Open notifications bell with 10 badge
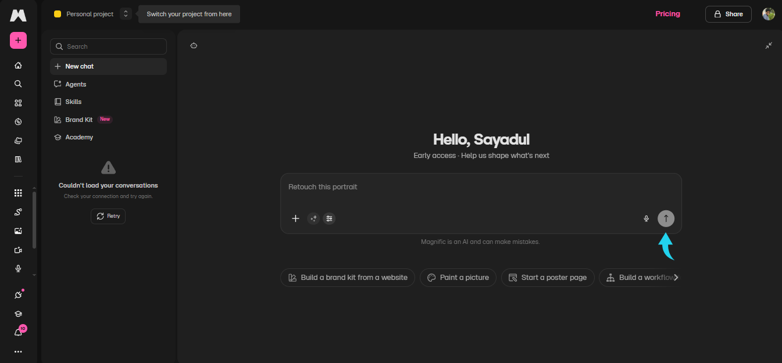 tap(19, 332)
